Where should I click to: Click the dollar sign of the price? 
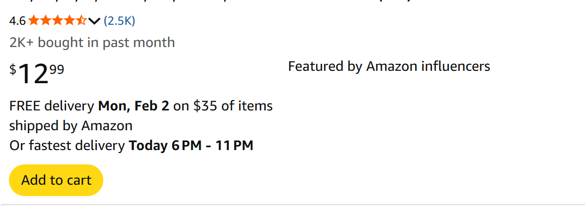tap(13, 69)
